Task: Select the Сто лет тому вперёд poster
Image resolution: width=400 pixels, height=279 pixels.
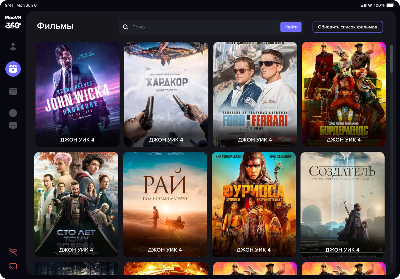Action: 76,204
